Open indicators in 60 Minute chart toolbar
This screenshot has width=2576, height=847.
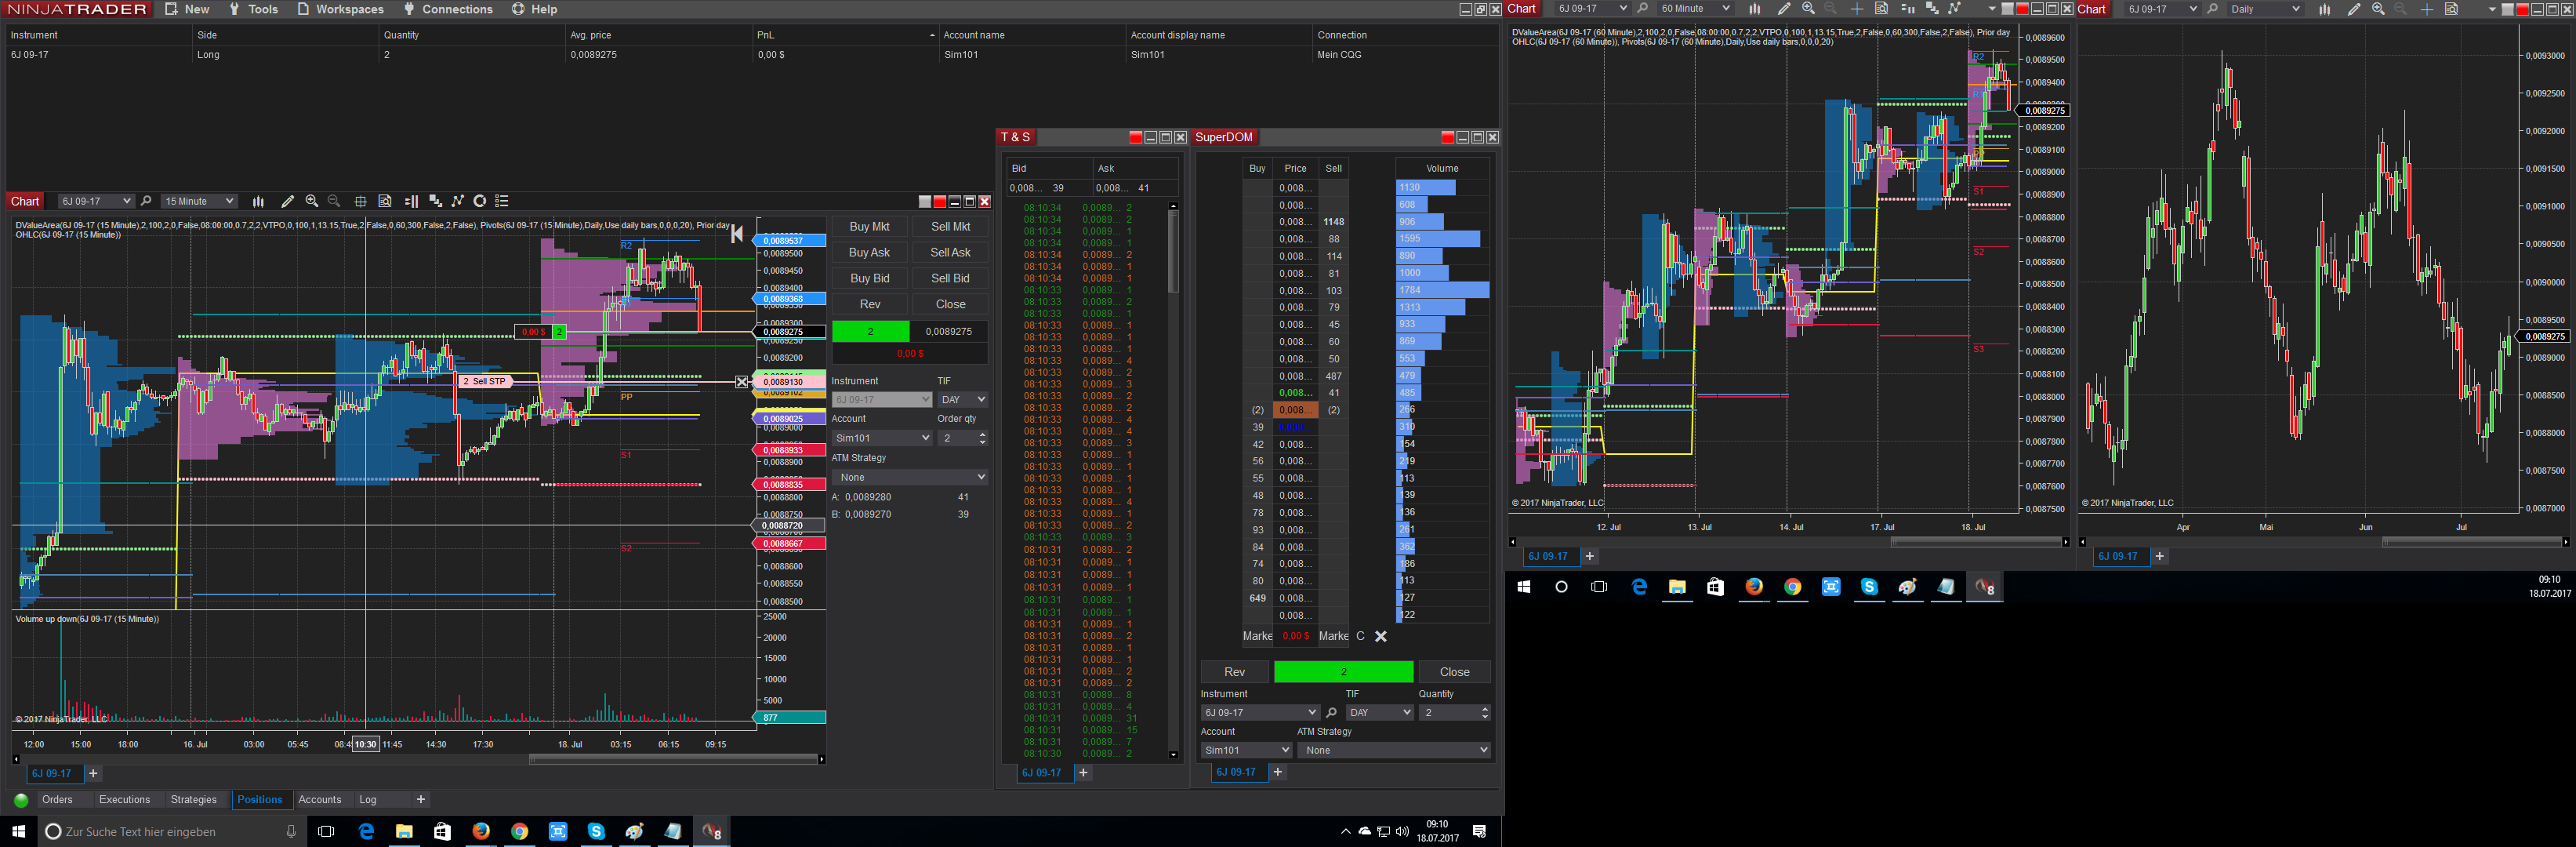(1931, 9)
